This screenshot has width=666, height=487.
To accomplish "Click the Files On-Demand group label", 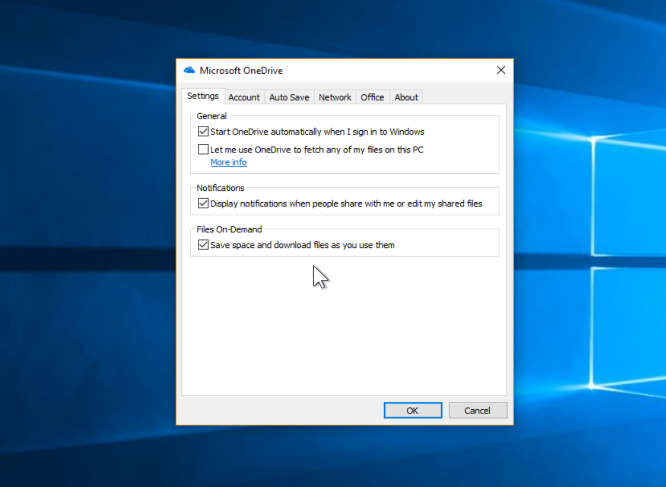I will click(229, 229).
